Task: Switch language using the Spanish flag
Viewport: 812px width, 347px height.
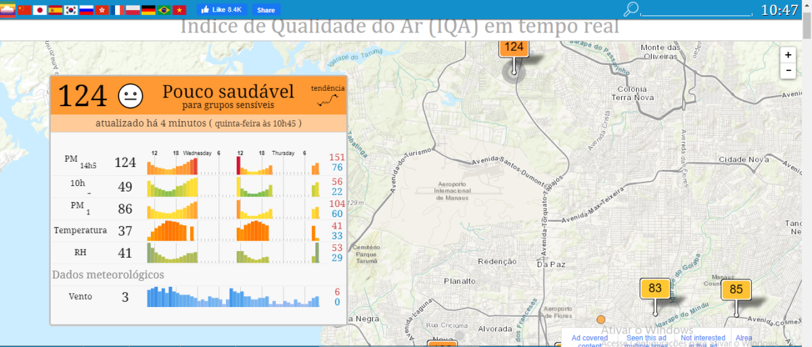Action: (55, 9)
